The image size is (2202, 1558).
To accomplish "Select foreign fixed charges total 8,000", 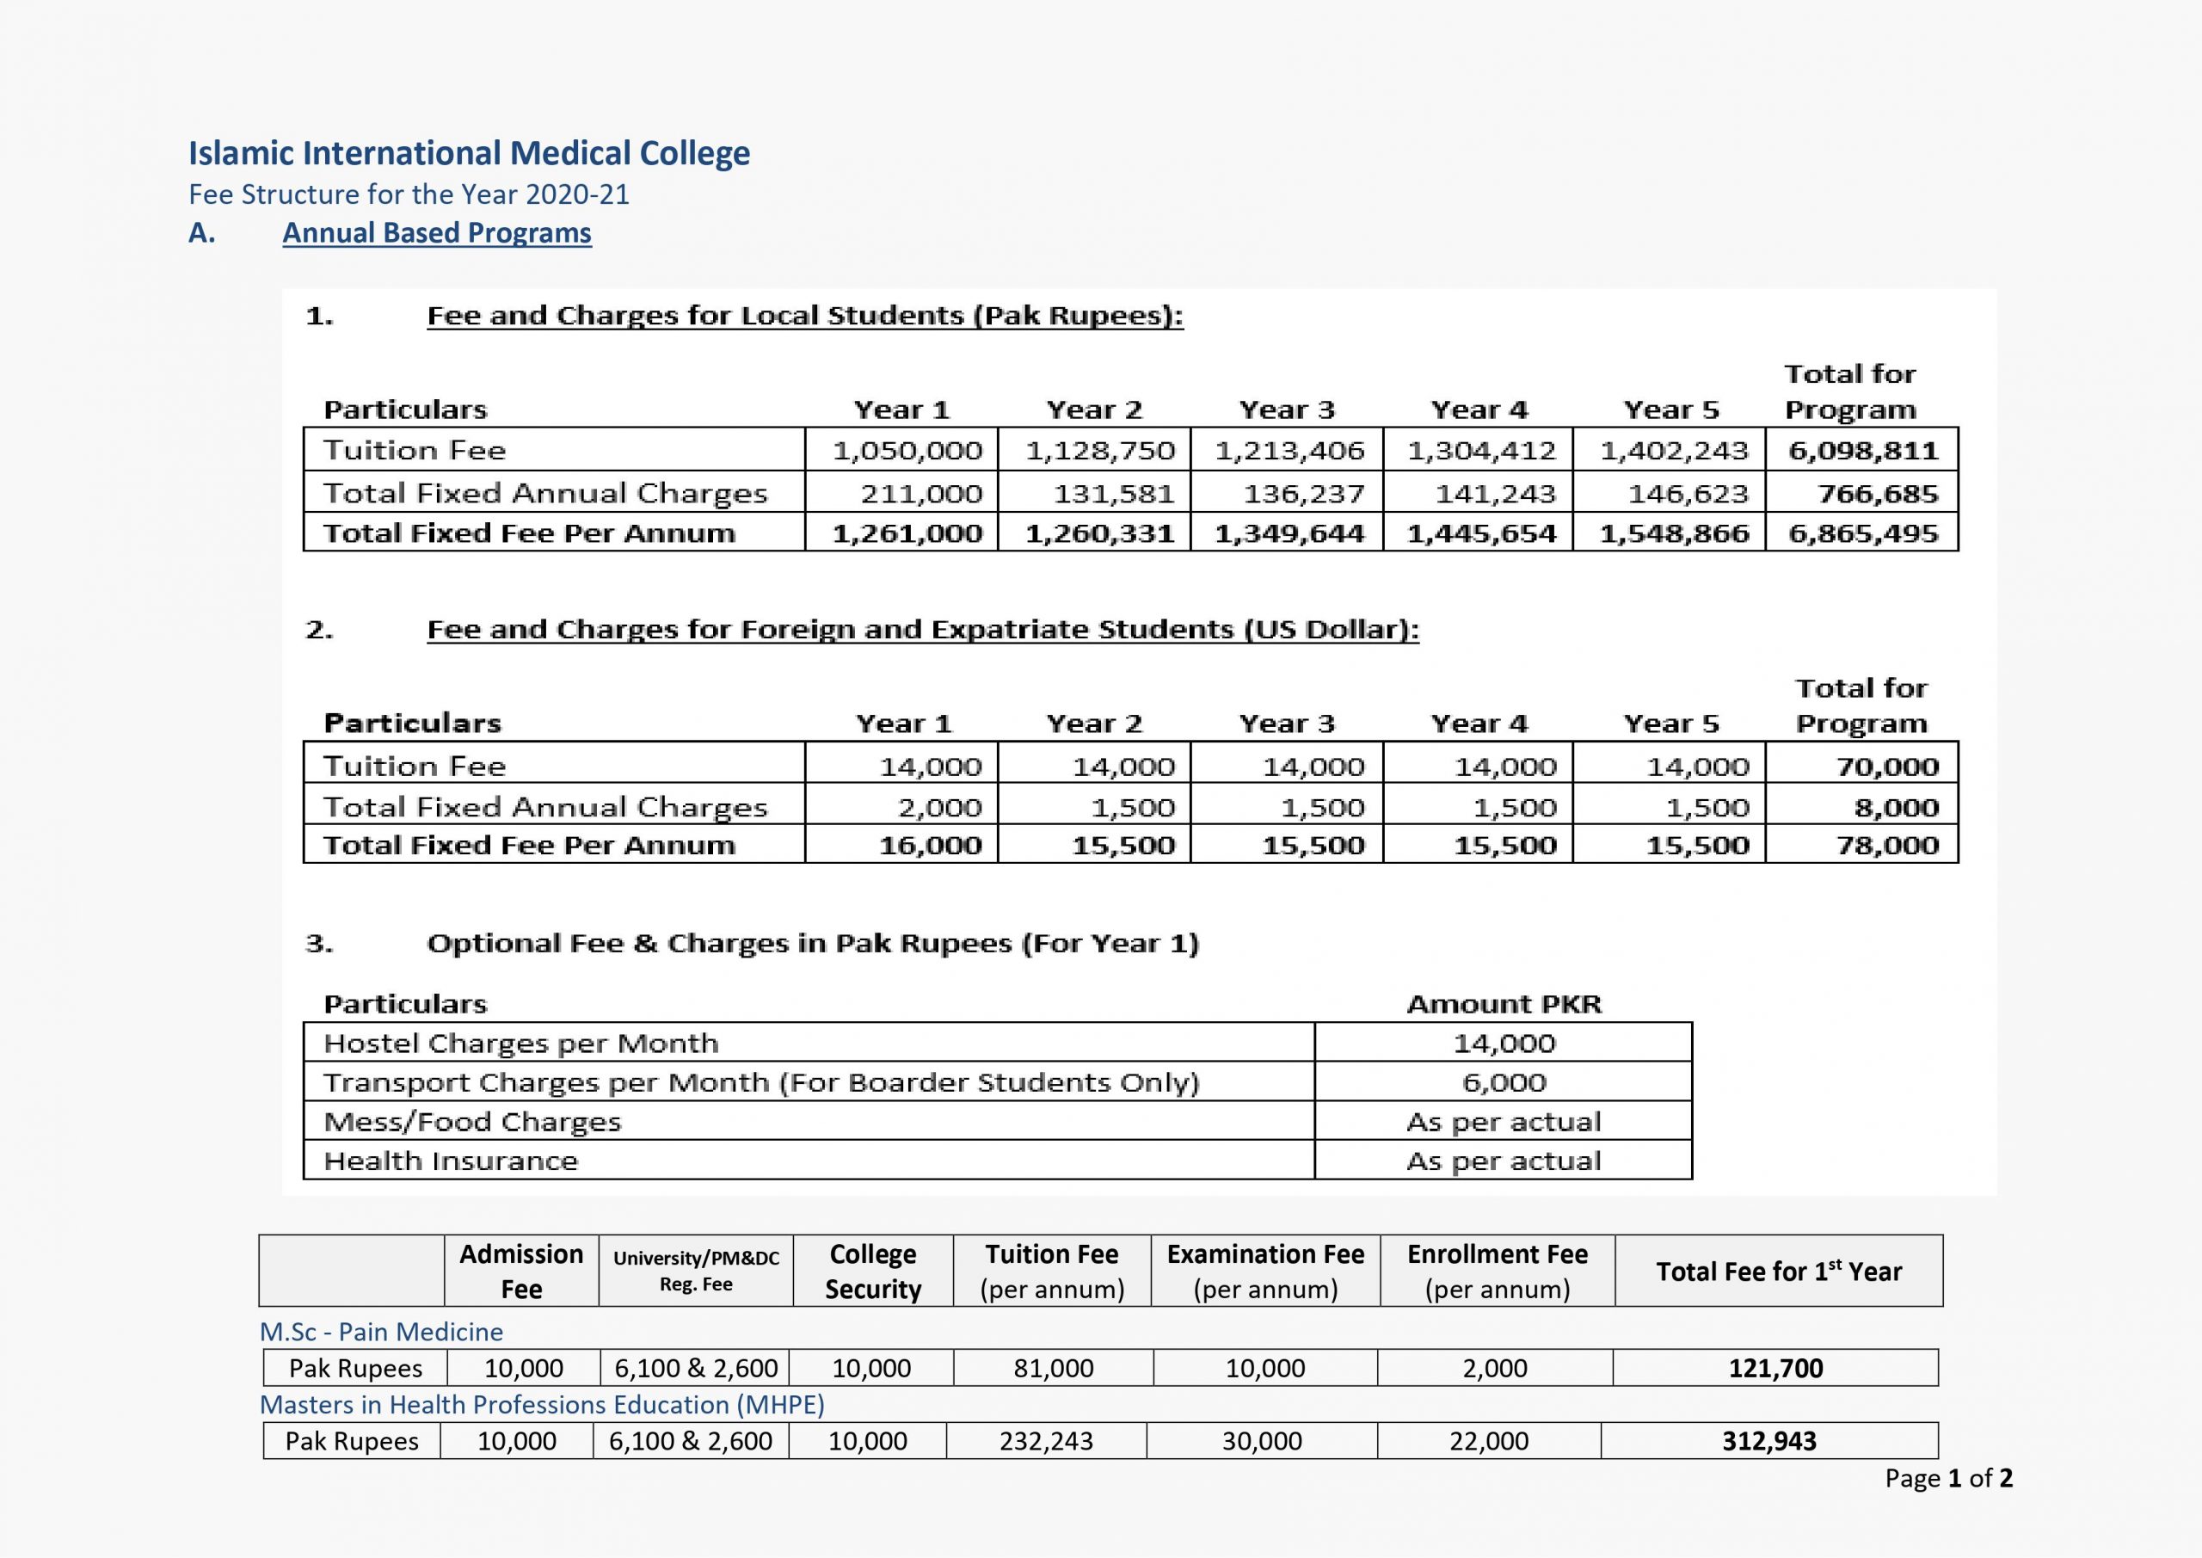I will (1896, 808).
